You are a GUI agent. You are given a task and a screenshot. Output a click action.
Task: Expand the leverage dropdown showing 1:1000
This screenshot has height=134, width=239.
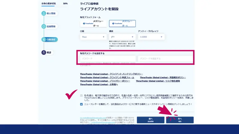pos(151,37)
